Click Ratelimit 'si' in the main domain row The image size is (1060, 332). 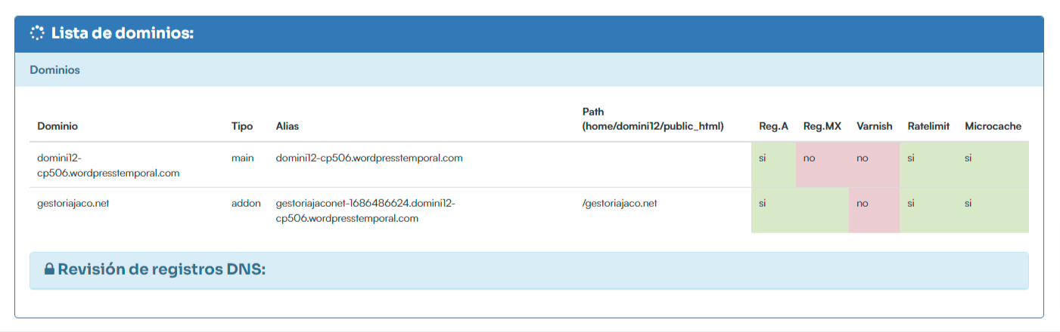pyautogui.click(x=928, y=164)
